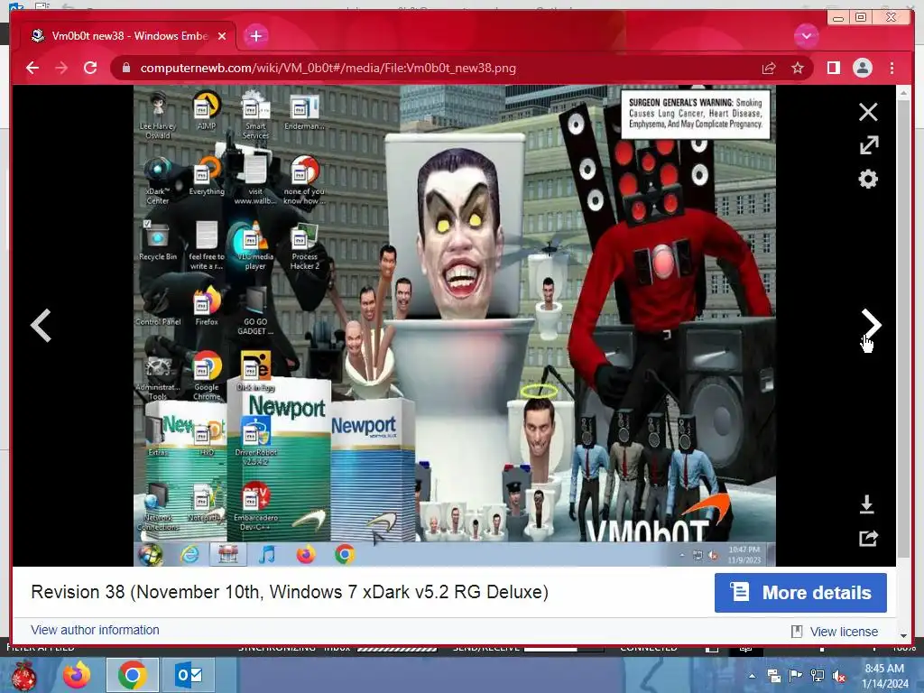Image resolution: width=924 pixels, height=693 pixels.
Task: Open the taskbar clock showing 8:45 AM
Action: click(x=884, y=676)
